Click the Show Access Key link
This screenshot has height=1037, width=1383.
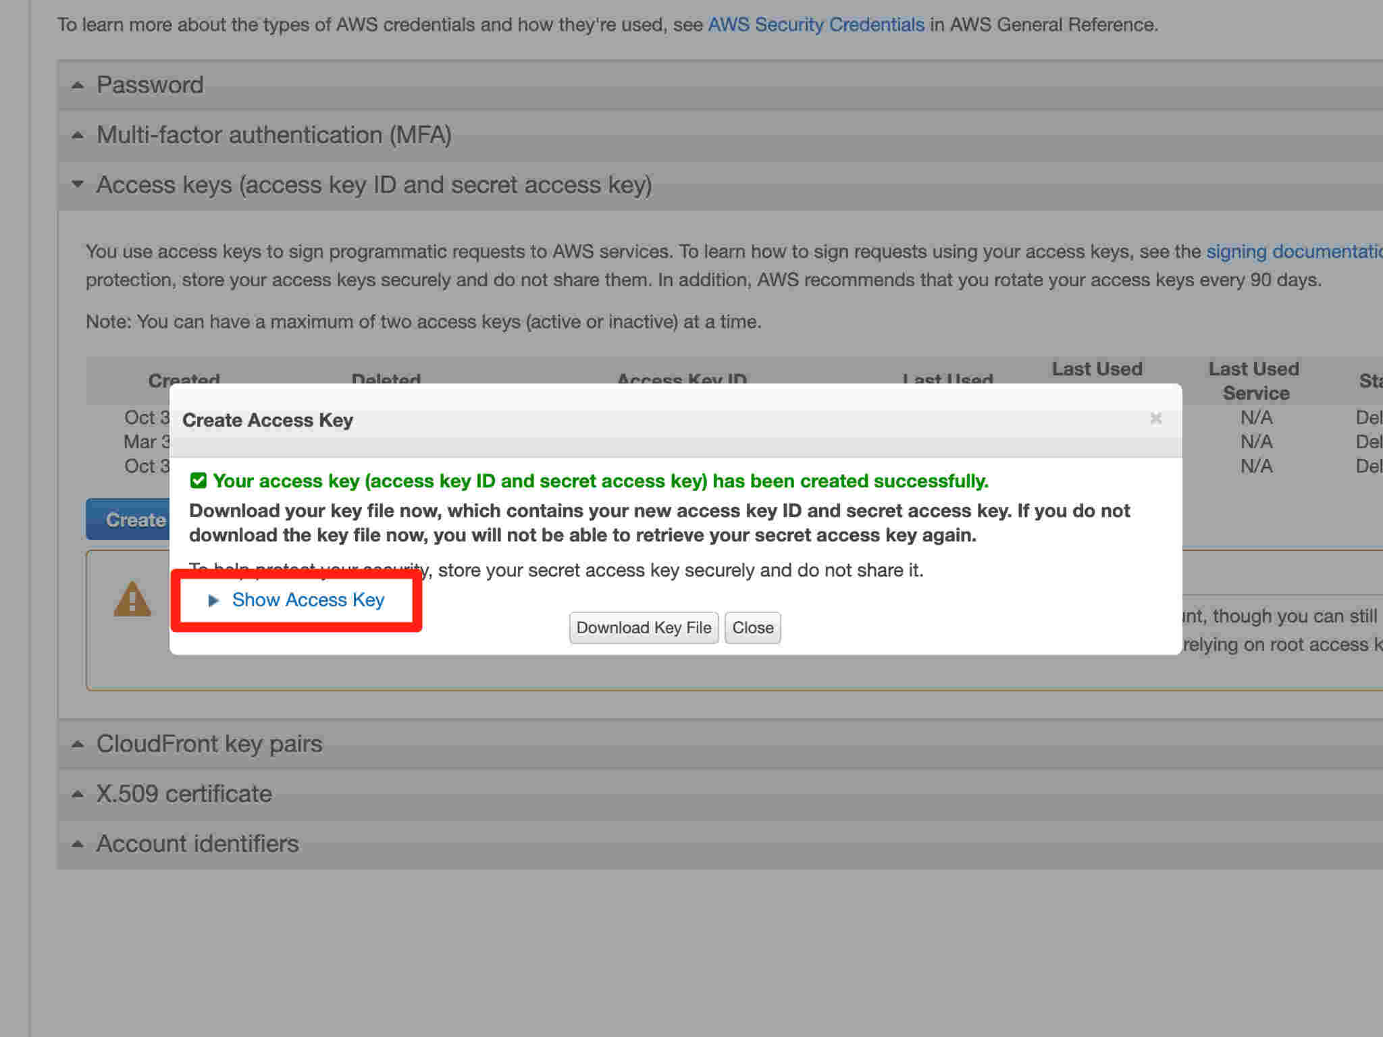coord(308,600)
